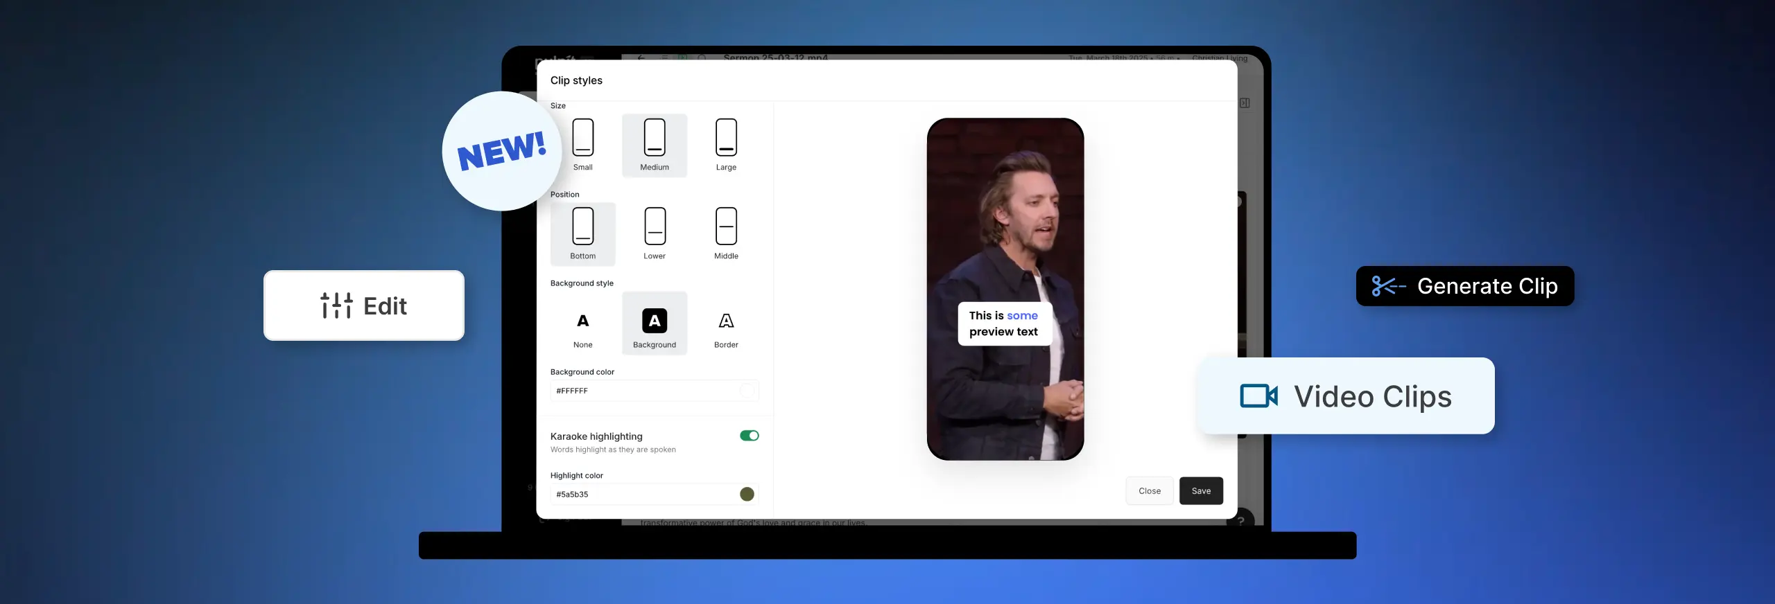Select the Background style option
This screenshot has height=604, width=1775.
[655, 323]
